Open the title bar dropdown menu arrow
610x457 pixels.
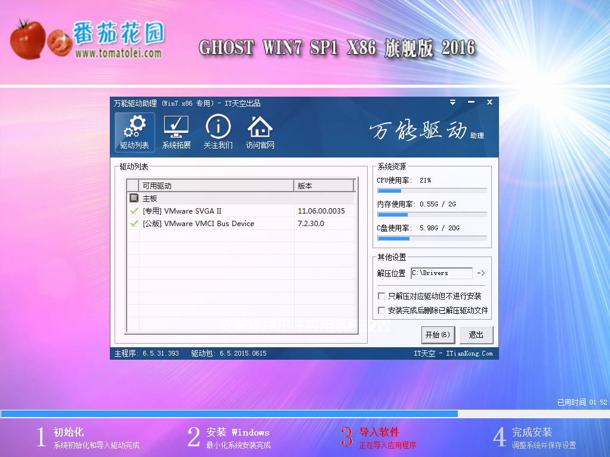point(452,102)
